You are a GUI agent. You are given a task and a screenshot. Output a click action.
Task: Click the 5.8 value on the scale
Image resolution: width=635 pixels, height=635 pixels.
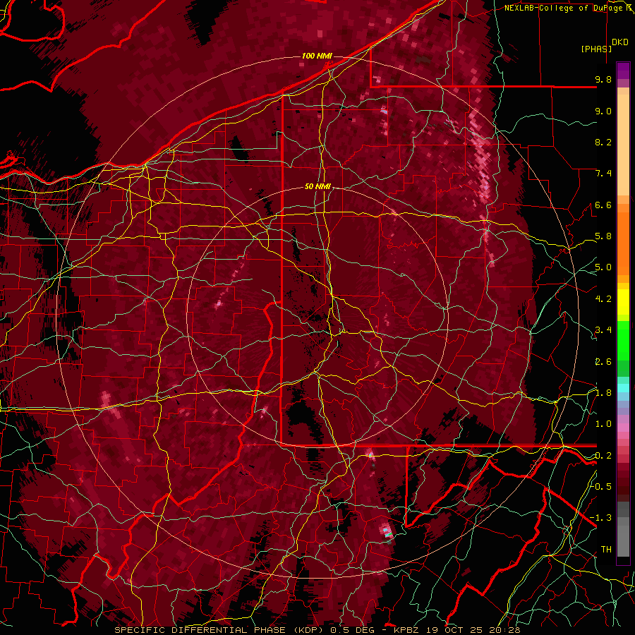(603, 236)
